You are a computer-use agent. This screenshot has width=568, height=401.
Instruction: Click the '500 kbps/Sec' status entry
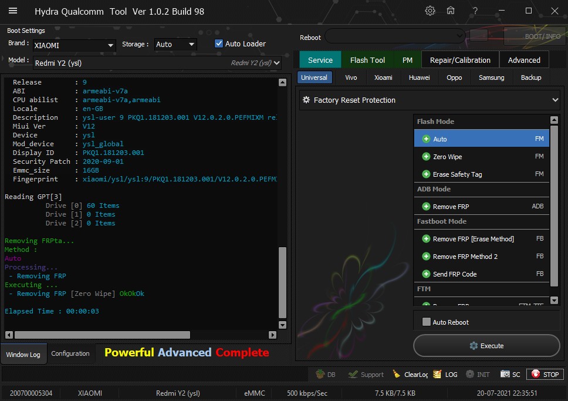(307, 393)
